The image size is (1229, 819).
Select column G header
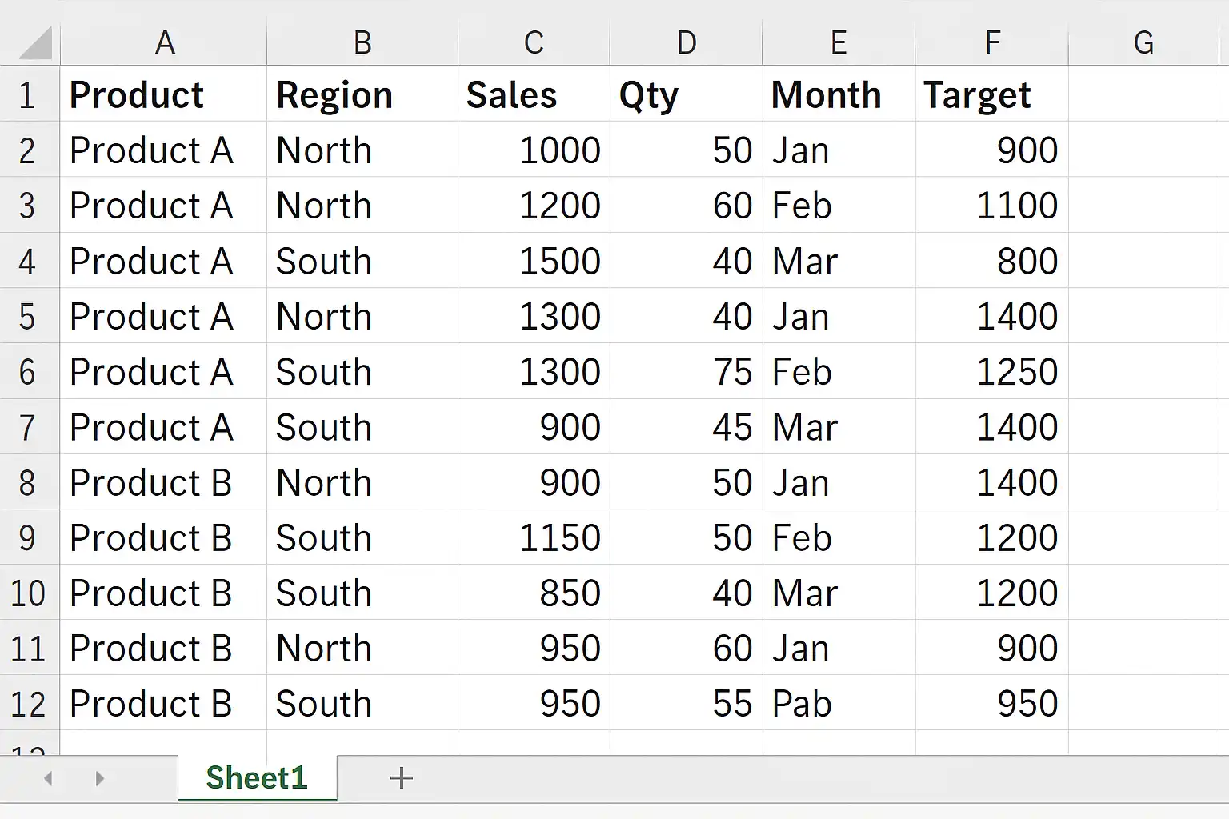pyautogui.click(x=1144, y=43)
